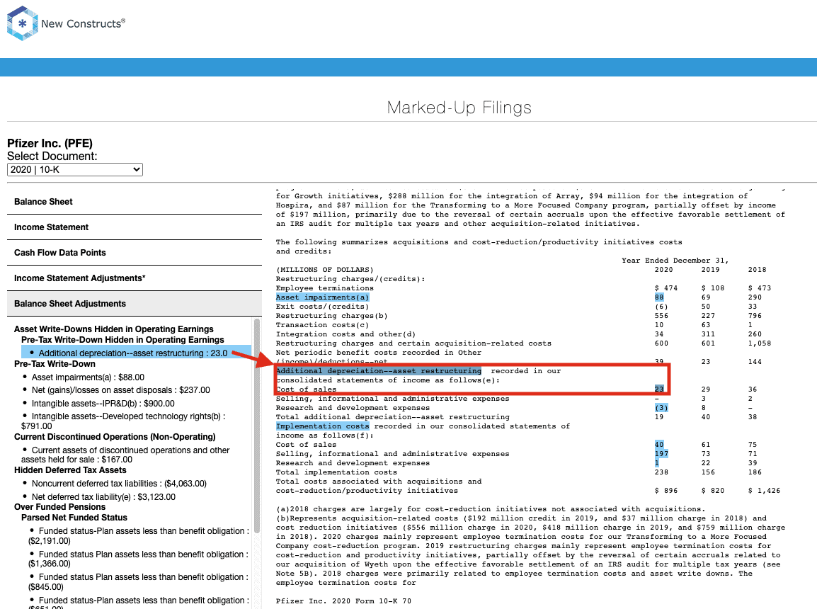Click Current Discontinued Operations (Non-Operating) heading
The image size is (817, 609).
coord(115,436)
